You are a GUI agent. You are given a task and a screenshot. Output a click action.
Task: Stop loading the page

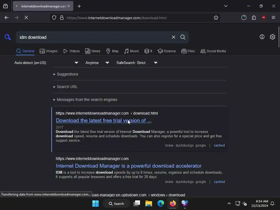coord(26,17)
